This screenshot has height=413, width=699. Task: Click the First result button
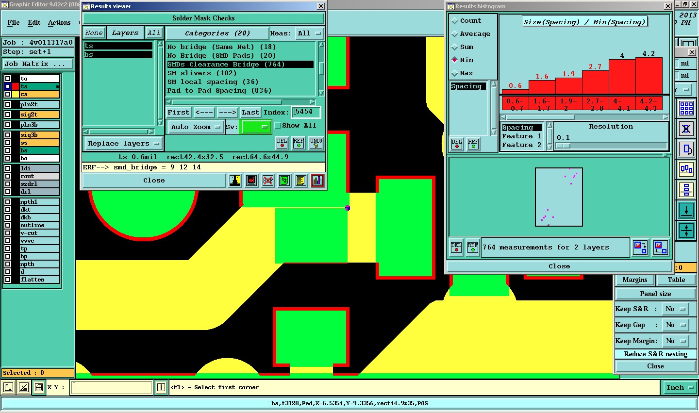(x=179, y=113)
